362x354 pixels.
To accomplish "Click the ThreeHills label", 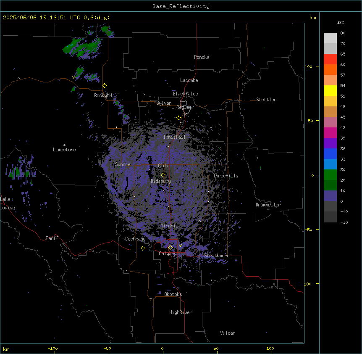I will [x=226, y=176].
